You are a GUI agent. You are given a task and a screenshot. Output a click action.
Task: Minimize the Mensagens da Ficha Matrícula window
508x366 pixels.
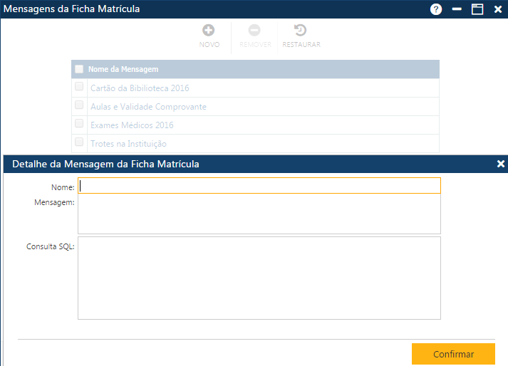(x=457, y=9)
